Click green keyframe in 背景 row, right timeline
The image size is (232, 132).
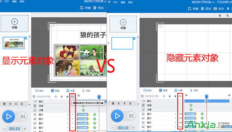191,105
